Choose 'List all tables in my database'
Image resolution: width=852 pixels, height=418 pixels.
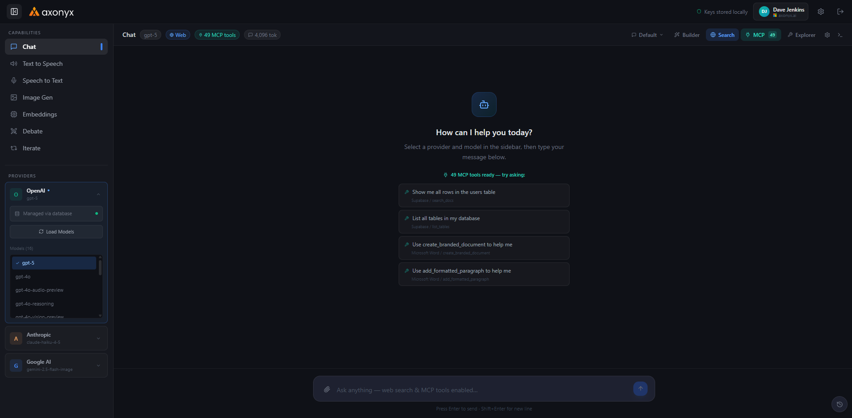[x=484, y=221]
